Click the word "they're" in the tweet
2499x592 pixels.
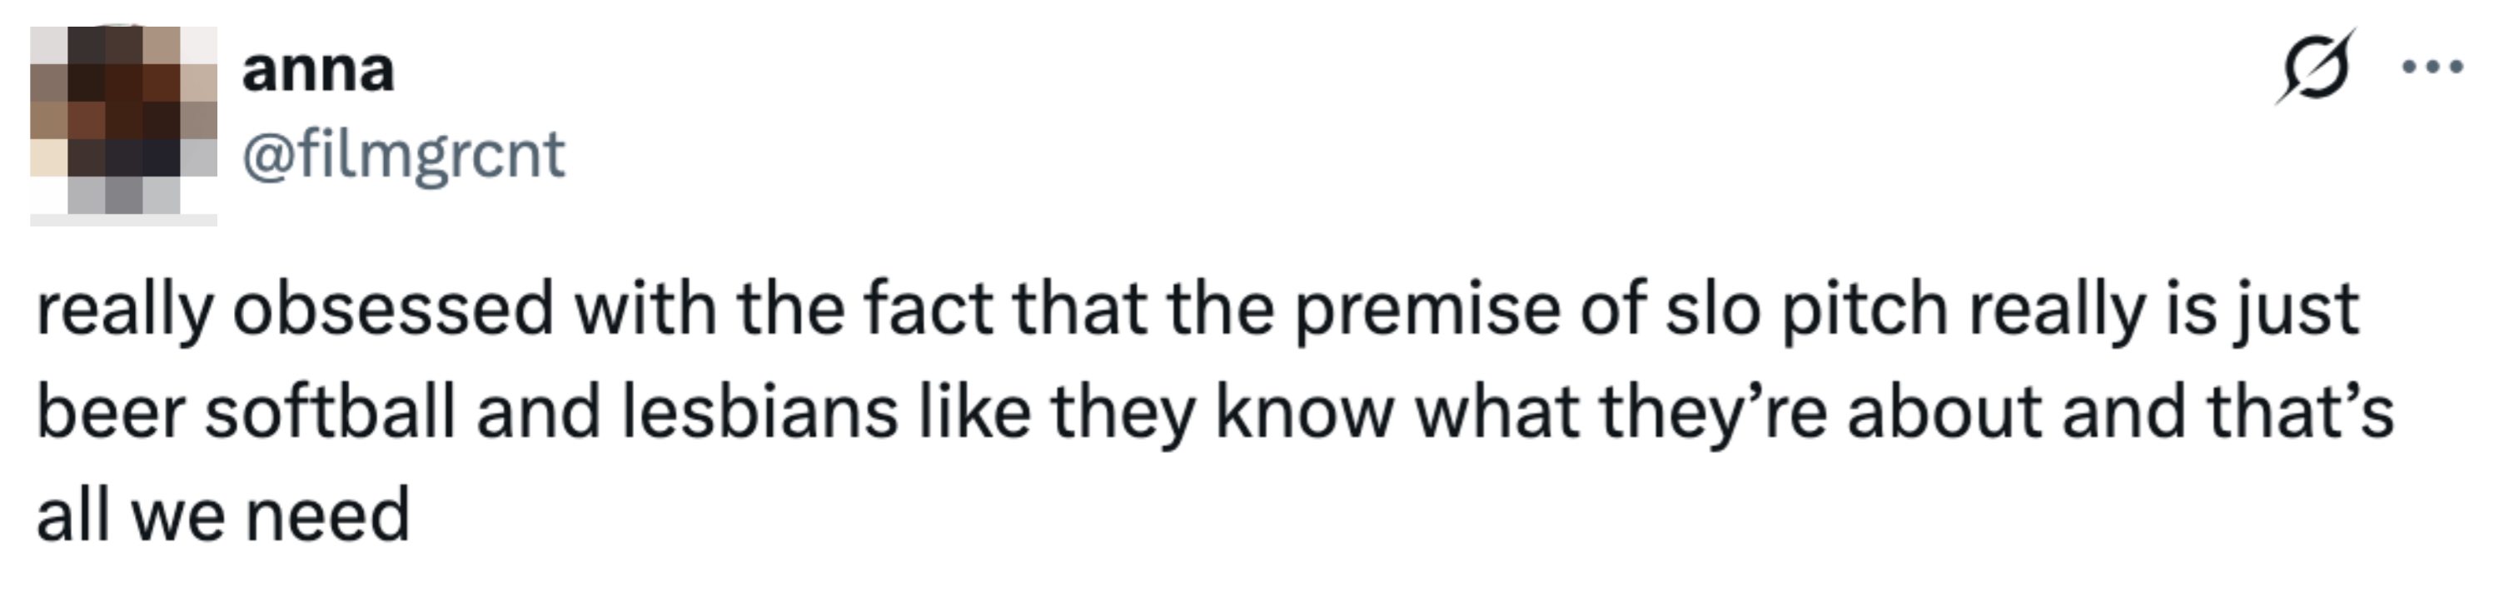point(1712,411)
